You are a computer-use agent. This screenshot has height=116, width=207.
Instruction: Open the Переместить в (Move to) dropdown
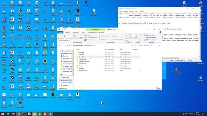click(104, 36)
